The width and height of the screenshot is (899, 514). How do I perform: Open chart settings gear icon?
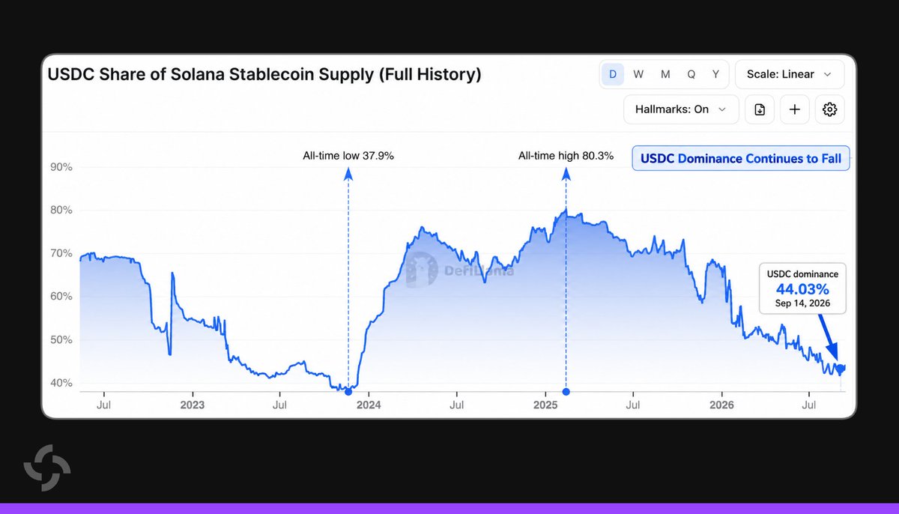pos(829,109)
